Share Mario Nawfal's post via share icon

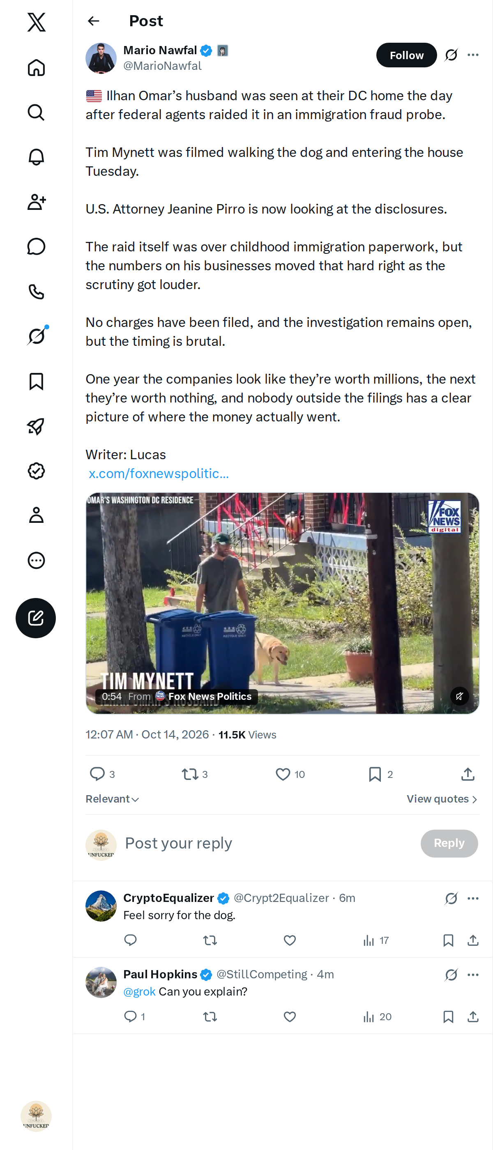tap(468, 774)
